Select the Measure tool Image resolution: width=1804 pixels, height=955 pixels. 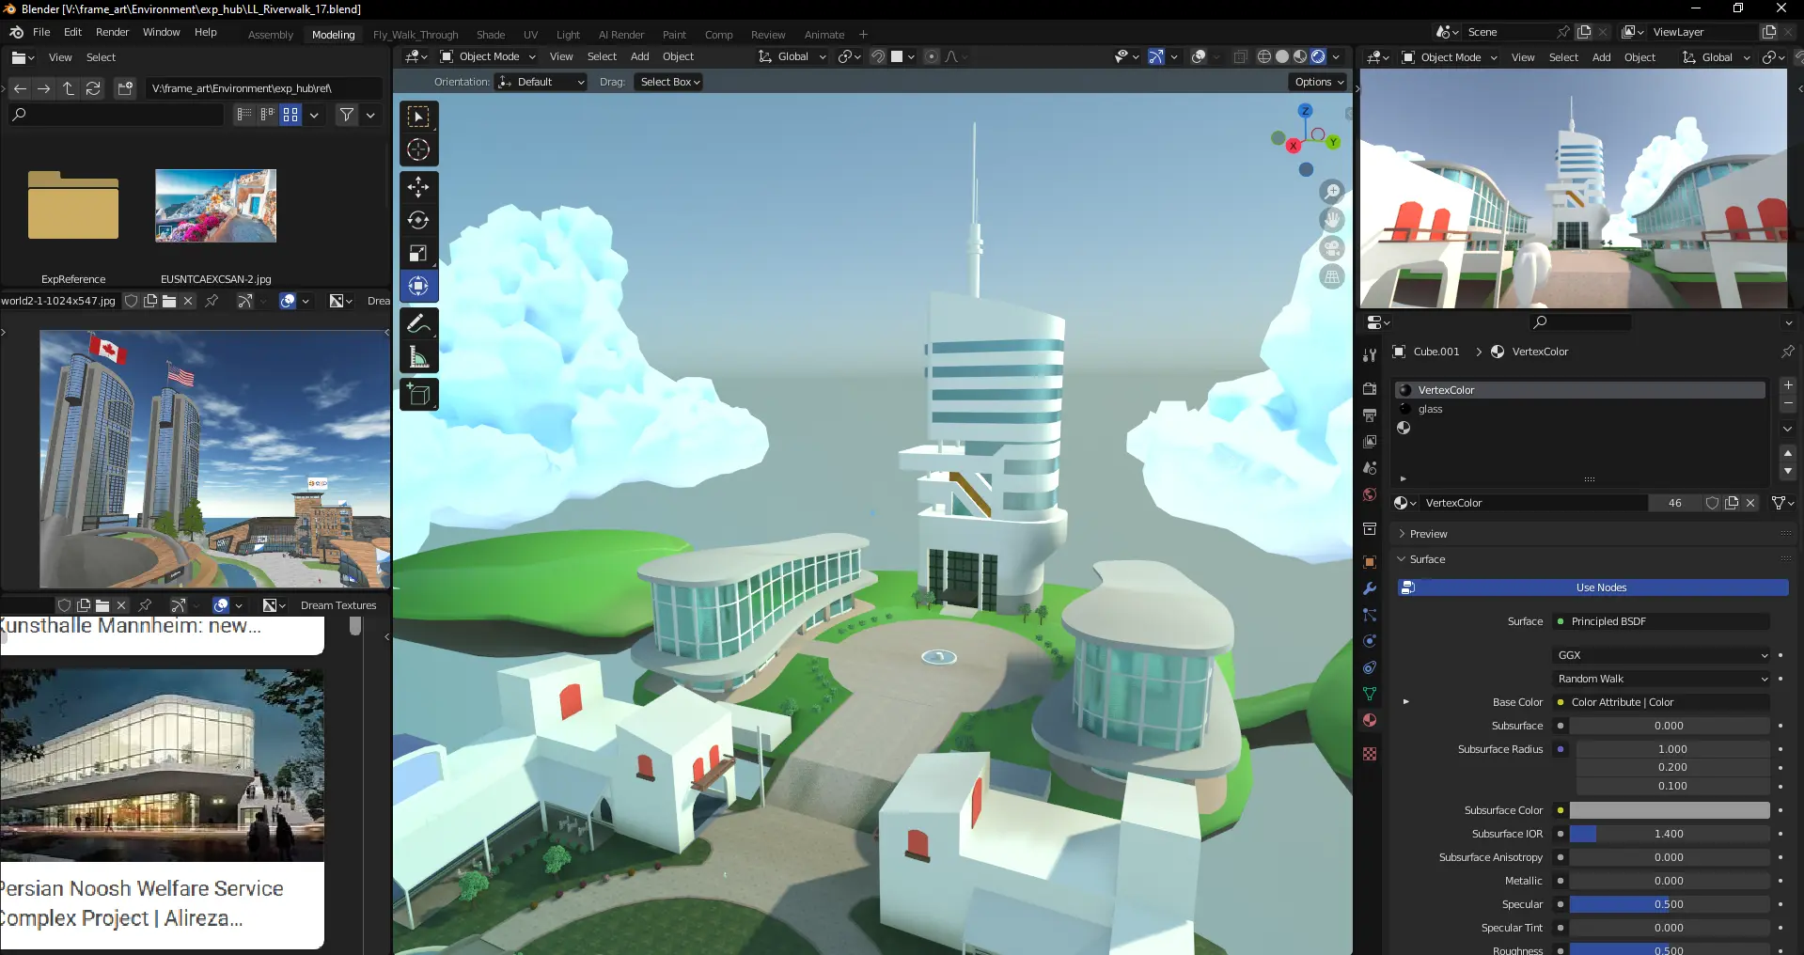pyautogui.click(x=418, y=358)
